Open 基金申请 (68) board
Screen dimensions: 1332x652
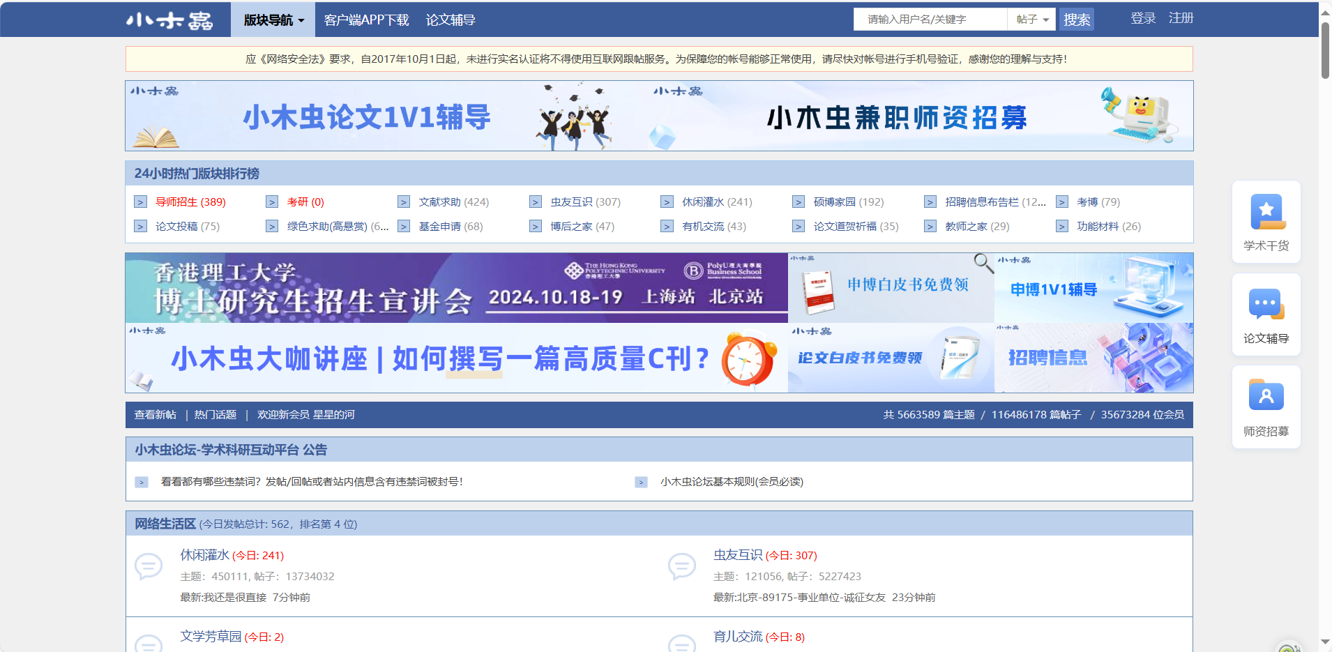(x=451, y=227)
